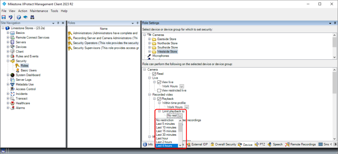The width and height of the screenshot is (338, 154).
Task: Click the tab strip right scroll arrow
Action: point(335,145)
